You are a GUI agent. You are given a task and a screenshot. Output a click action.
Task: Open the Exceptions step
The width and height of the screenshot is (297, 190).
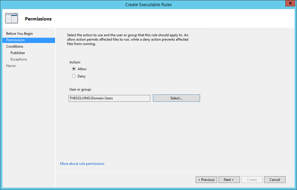pos(19,59)
